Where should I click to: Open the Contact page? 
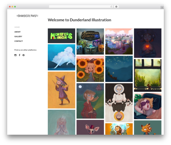point(18,41)
